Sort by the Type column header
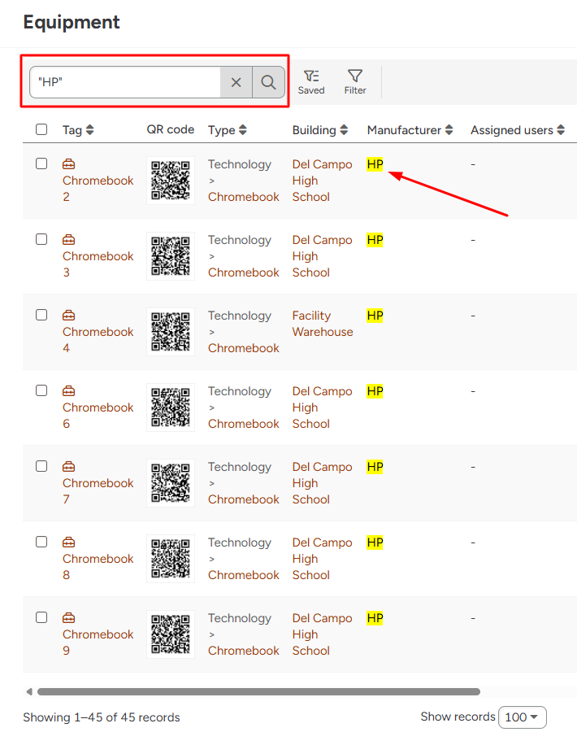 (228, 130)
